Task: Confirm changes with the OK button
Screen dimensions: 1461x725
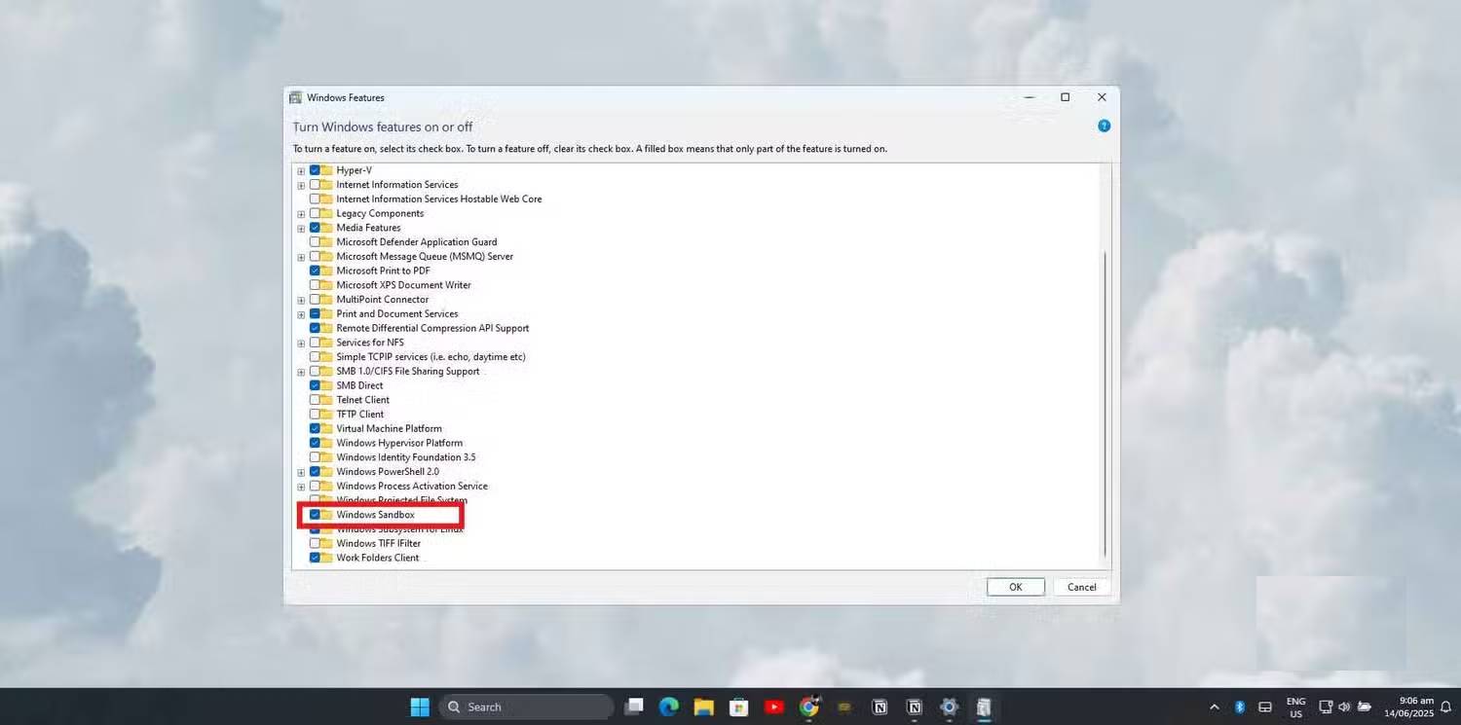Action: point(1015,587)
